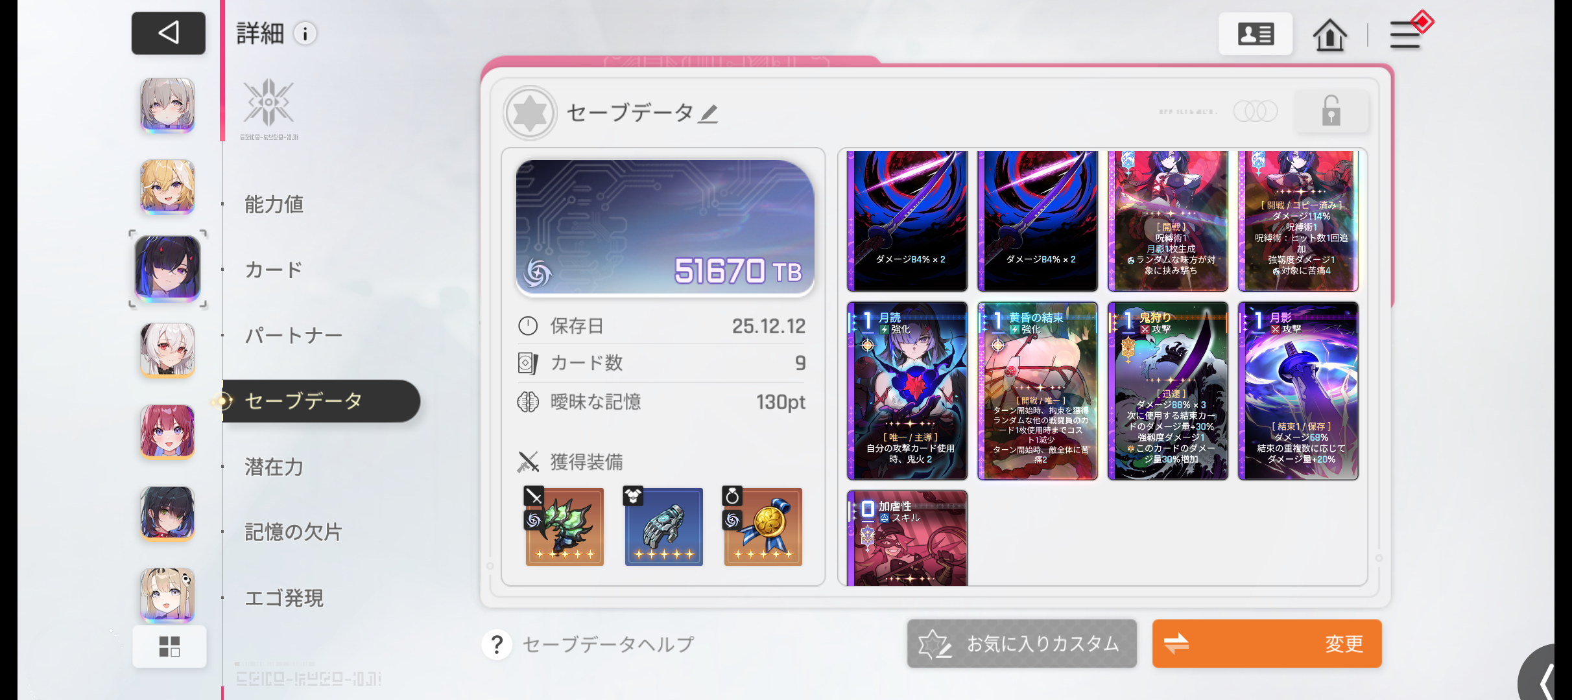Toggle the save data lock icon
Viewport: 1572px width, 700px height.
[x=1331, y=111]
